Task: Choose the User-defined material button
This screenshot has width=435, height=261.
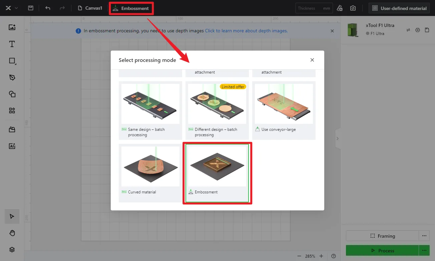Action: (399, 8)
